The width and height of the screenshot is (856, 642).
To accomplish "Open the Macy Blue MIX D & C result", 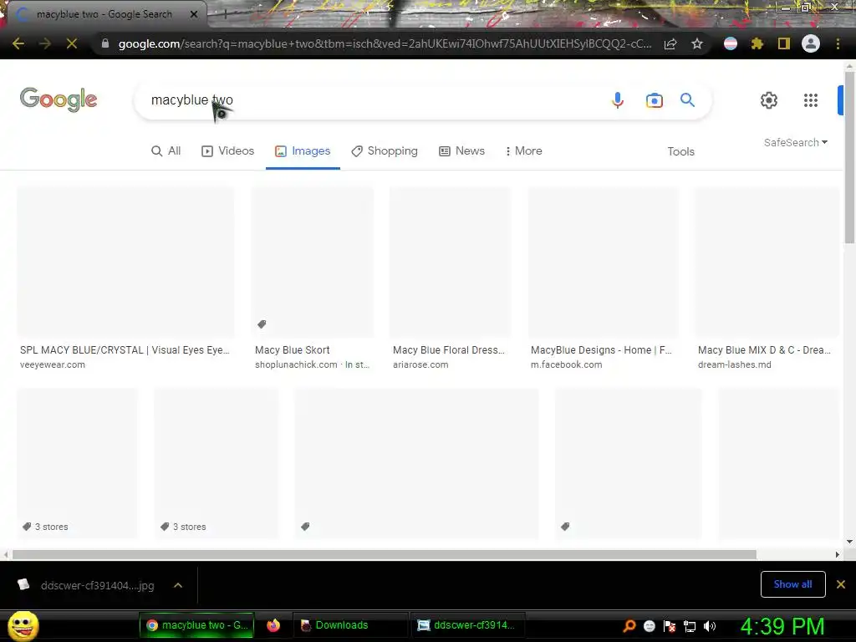I will [x=766, y=262].
